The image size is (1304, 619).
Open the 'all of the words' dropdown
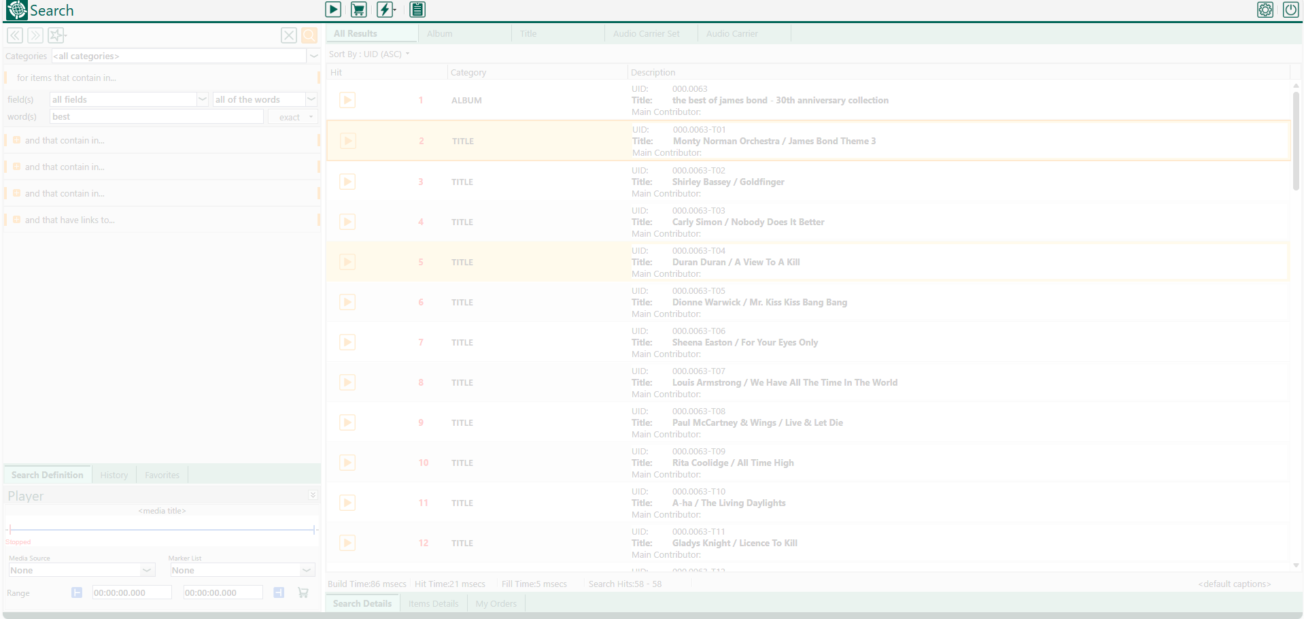[311, 99]
